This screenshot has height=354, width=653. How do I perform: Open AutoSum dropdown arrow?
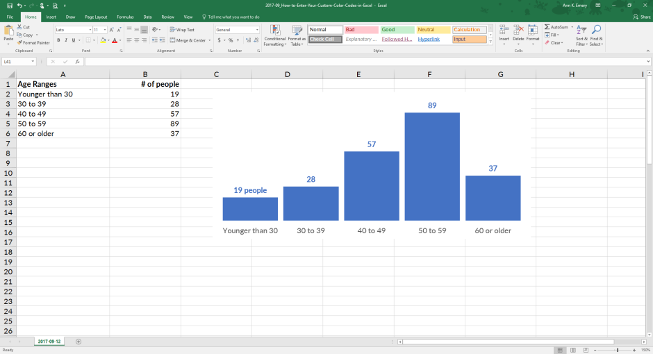click(x=572, y=27)
